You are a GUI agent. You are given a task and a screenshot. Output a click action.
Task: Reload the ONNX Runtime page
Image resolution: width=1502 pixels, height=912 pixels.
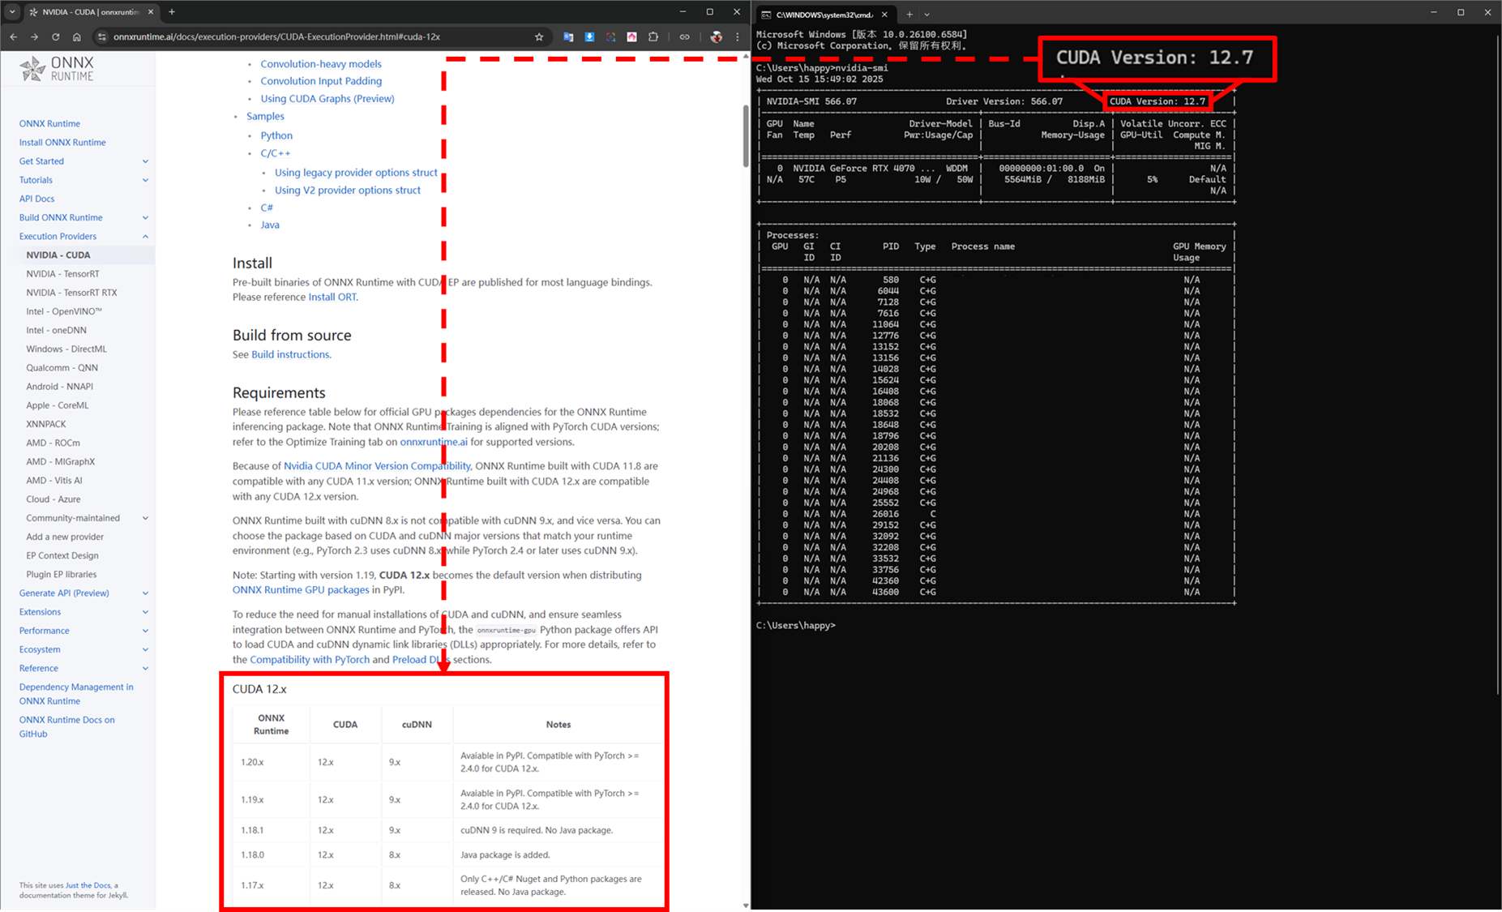pos(55,36)
